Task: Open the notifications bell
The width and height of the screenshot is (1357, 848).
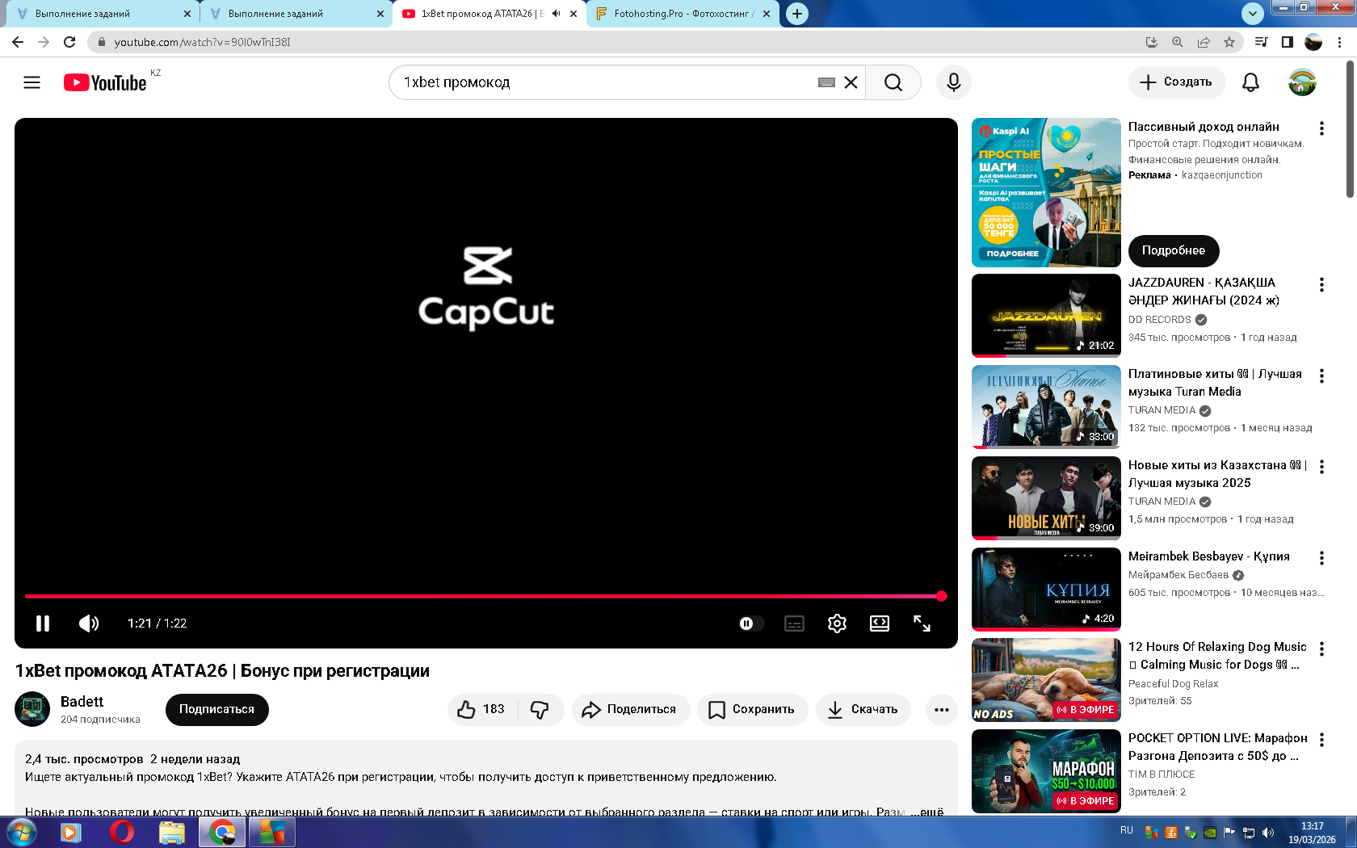Action: pyautogui.click(x=1250, y=82)
